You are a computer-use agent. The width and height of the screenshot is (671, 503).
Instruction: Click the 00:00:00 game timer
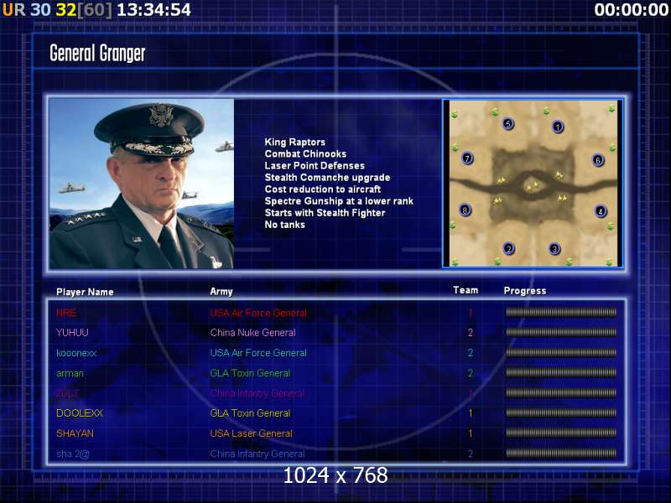[632, 10]
